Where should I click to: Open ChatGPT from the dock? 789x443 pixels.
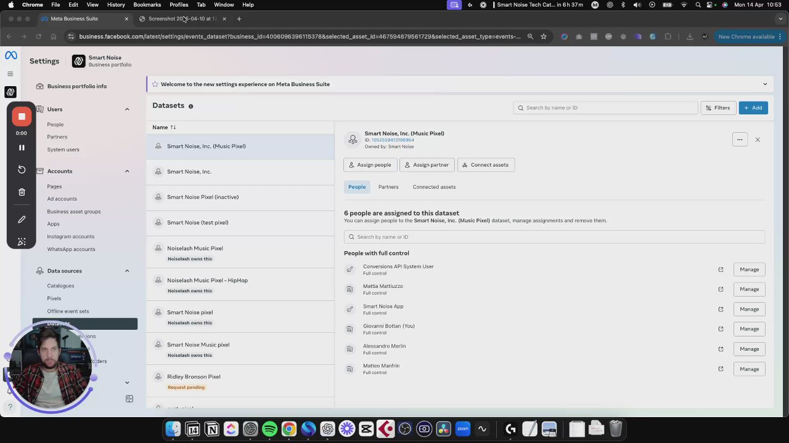(327, 429)
